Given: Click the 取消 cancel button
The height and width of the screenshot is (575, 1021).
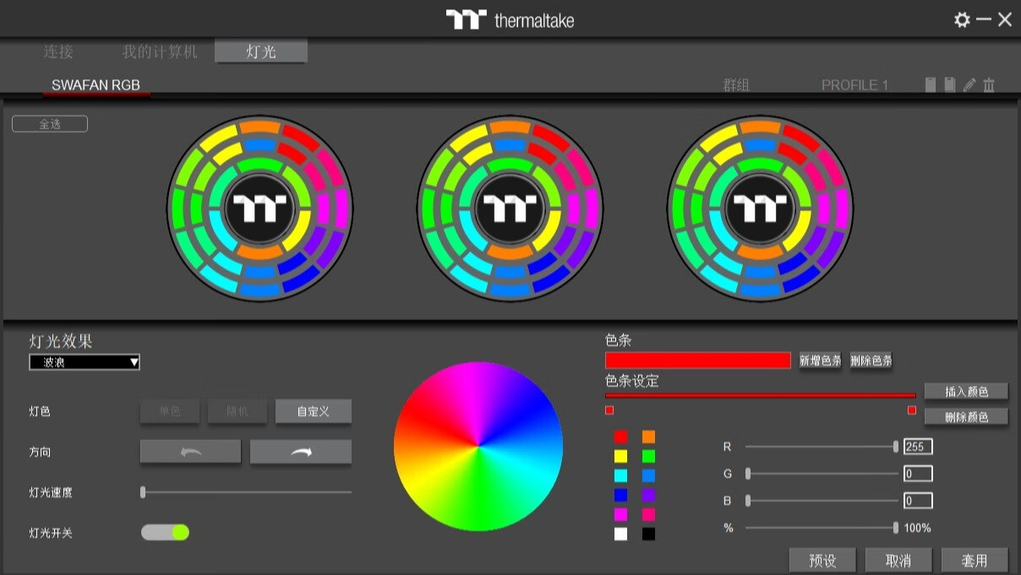Looking at the screenshot, I should [x=898, y=560].
